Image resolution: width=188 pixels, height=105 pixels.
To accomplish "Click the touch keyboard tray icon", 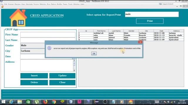I will (157, 102).
